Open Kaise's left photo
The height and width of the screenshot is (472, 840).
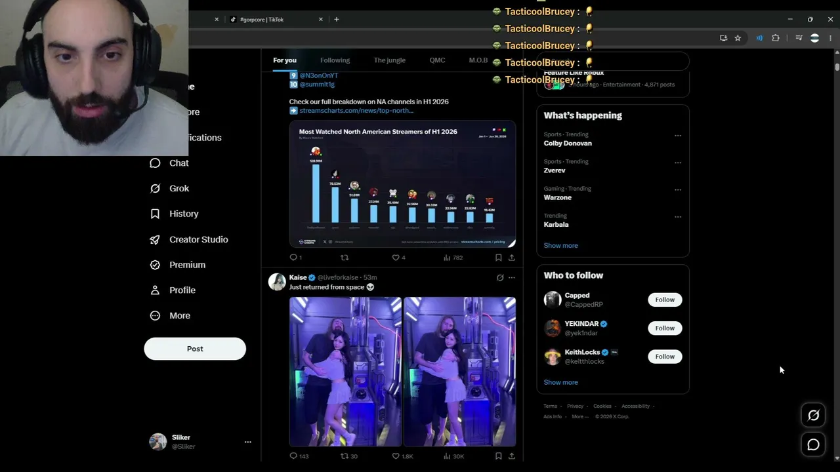click(x=345, y=372)
